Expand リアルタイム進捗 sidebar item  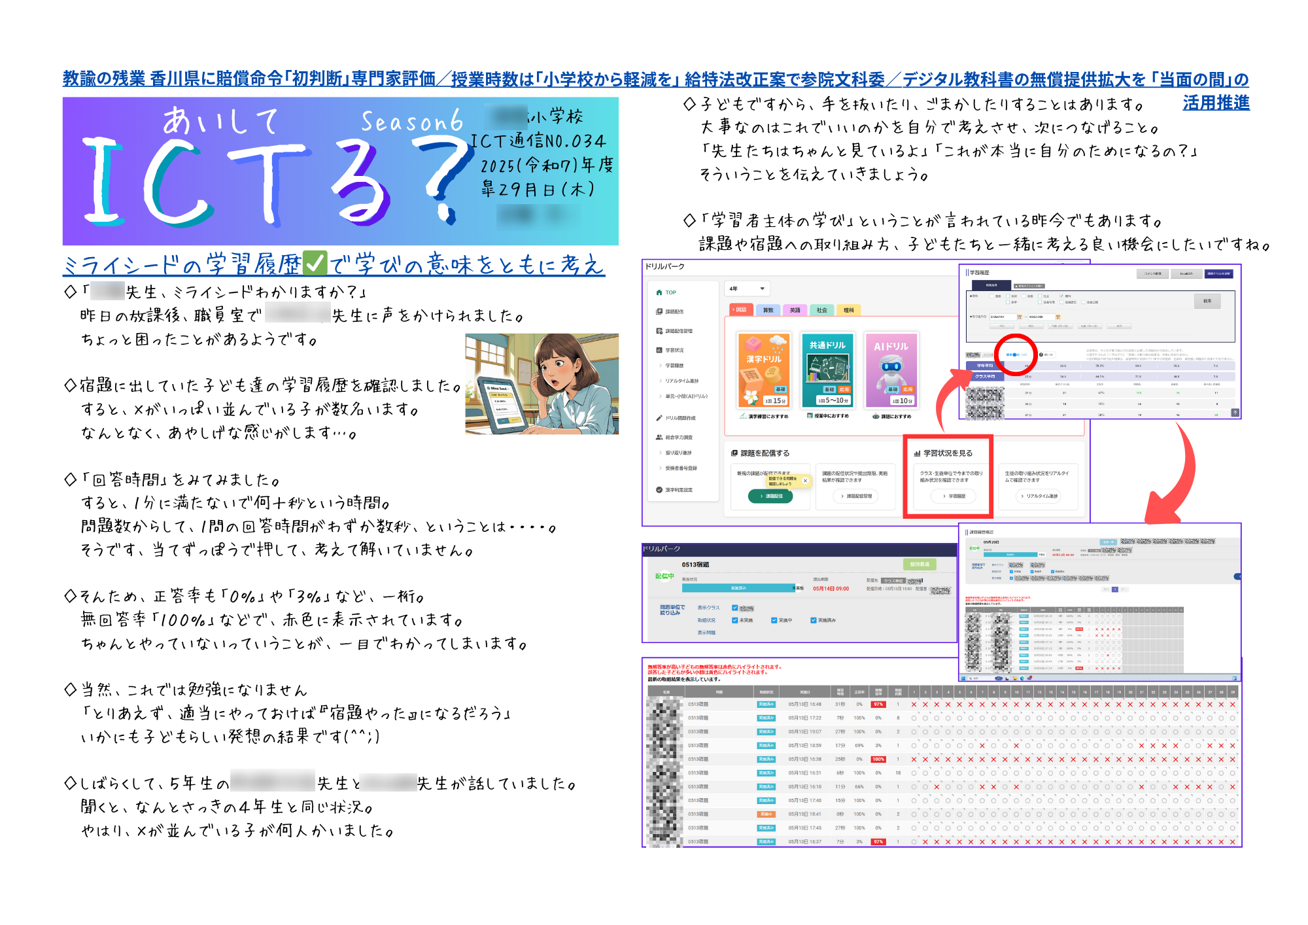[x=678, y=381]
